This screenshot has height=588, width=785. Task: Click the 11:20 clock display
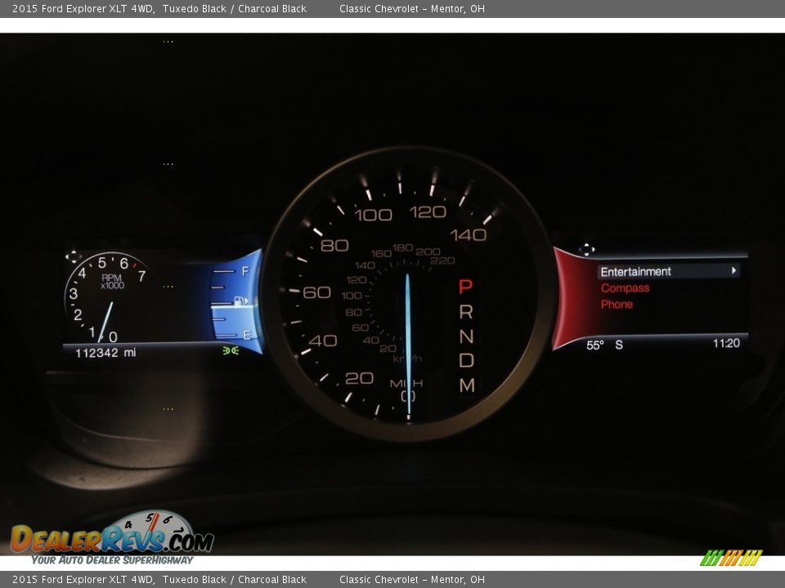tap(726, 343)
